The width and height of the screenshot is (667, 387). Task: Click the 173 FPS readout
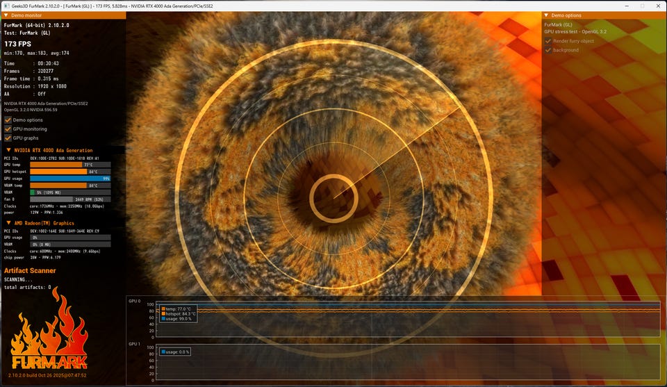(x=18, y=44)
